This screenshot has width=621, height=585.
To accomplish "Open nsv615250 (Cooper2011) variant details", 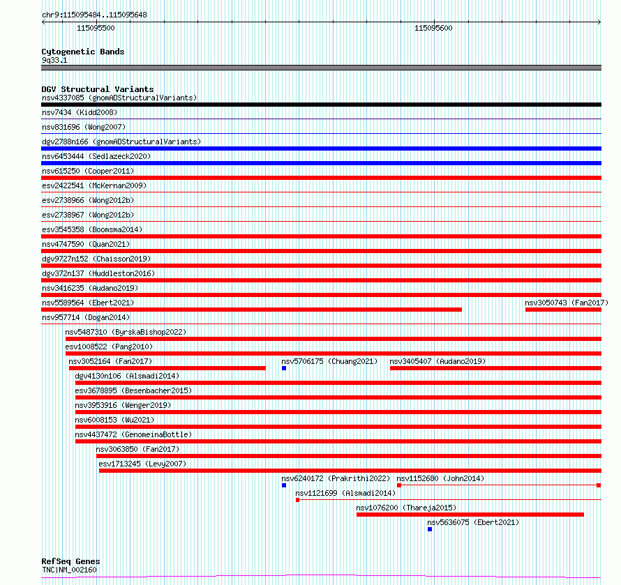I will pos(88,171).
